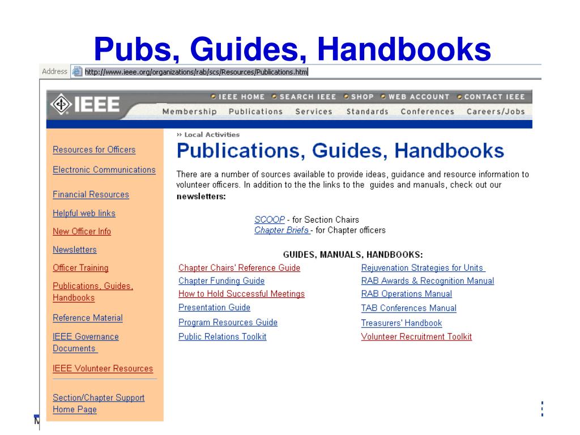This screenshot has height=435, width=580.
Task: Open the Chapter Chairs' Reference Guide
Action: [x=239, y=268]
